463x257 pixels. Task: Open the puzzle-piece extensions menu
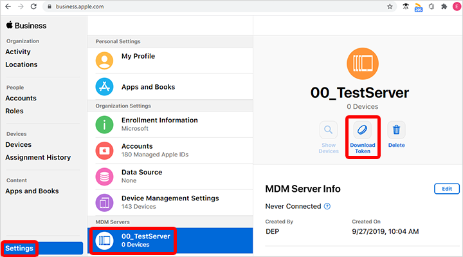pos(444,6)
